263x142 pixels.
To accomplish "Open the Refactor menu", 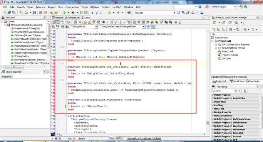I will click(40, 7).
